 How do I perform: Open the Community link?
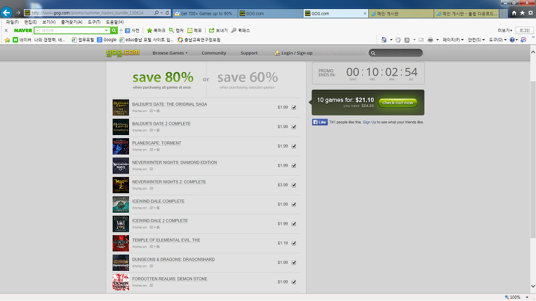(x=214, y=52)
